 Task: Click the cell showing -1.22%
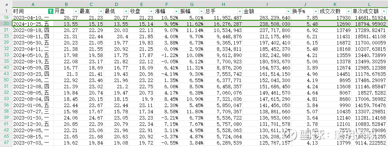167,55
